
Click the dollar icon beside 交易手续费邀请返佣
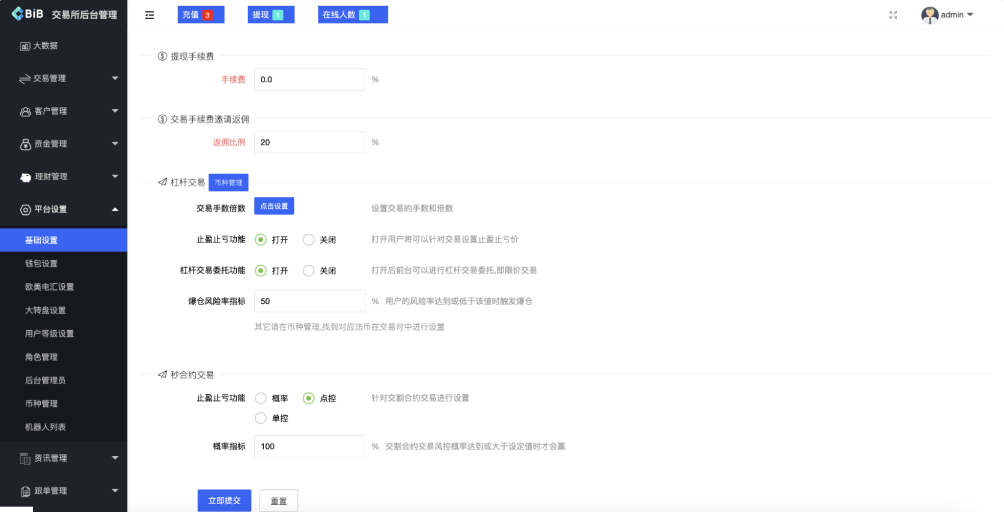click(x=162, y=119)
